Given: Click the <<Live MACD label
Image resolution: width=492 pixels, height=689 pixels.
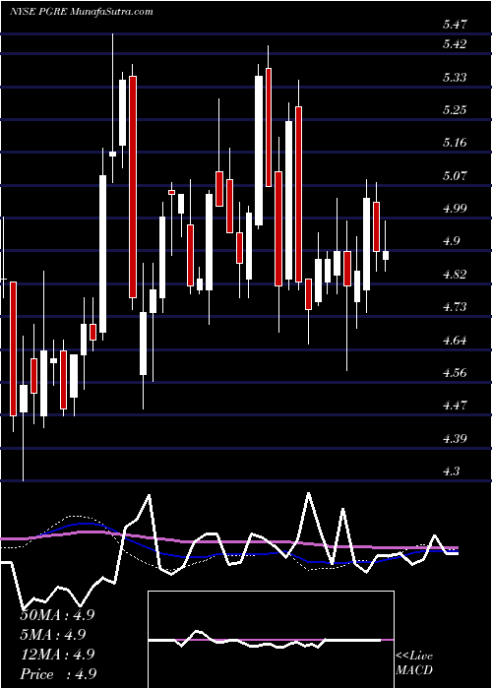Looking at the screenshot, I should click(414, 662).
